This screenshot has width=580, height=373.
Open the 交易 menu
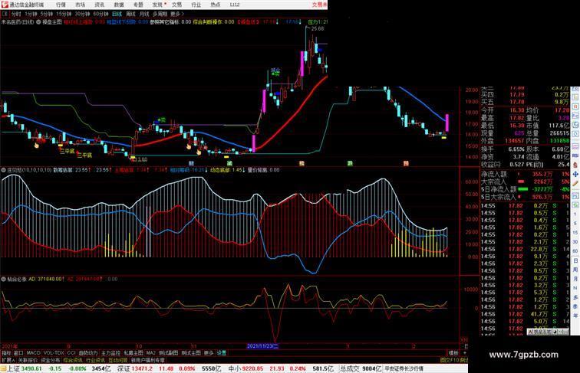pyautogui.click(x=176, y=5)
